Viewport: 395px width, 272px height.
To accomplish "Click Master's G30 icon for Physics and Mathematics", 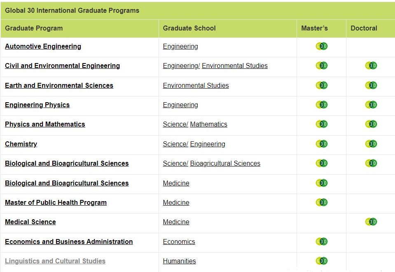I will pyautogui.click(x=321, y=124).
